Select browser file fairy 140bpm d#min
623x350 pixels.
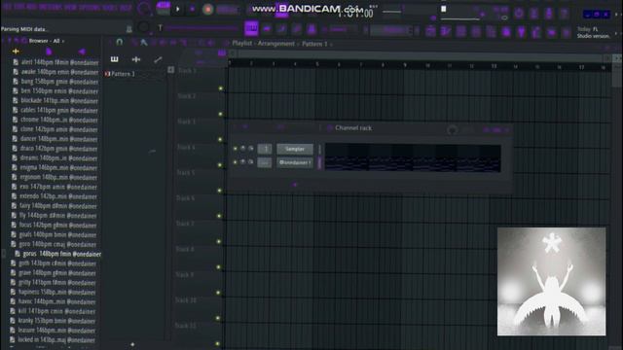[55, 206]
